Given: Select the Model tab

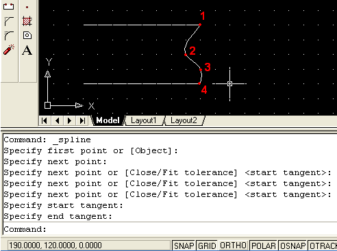Looking at the screenshot, I should click(108, 120).
